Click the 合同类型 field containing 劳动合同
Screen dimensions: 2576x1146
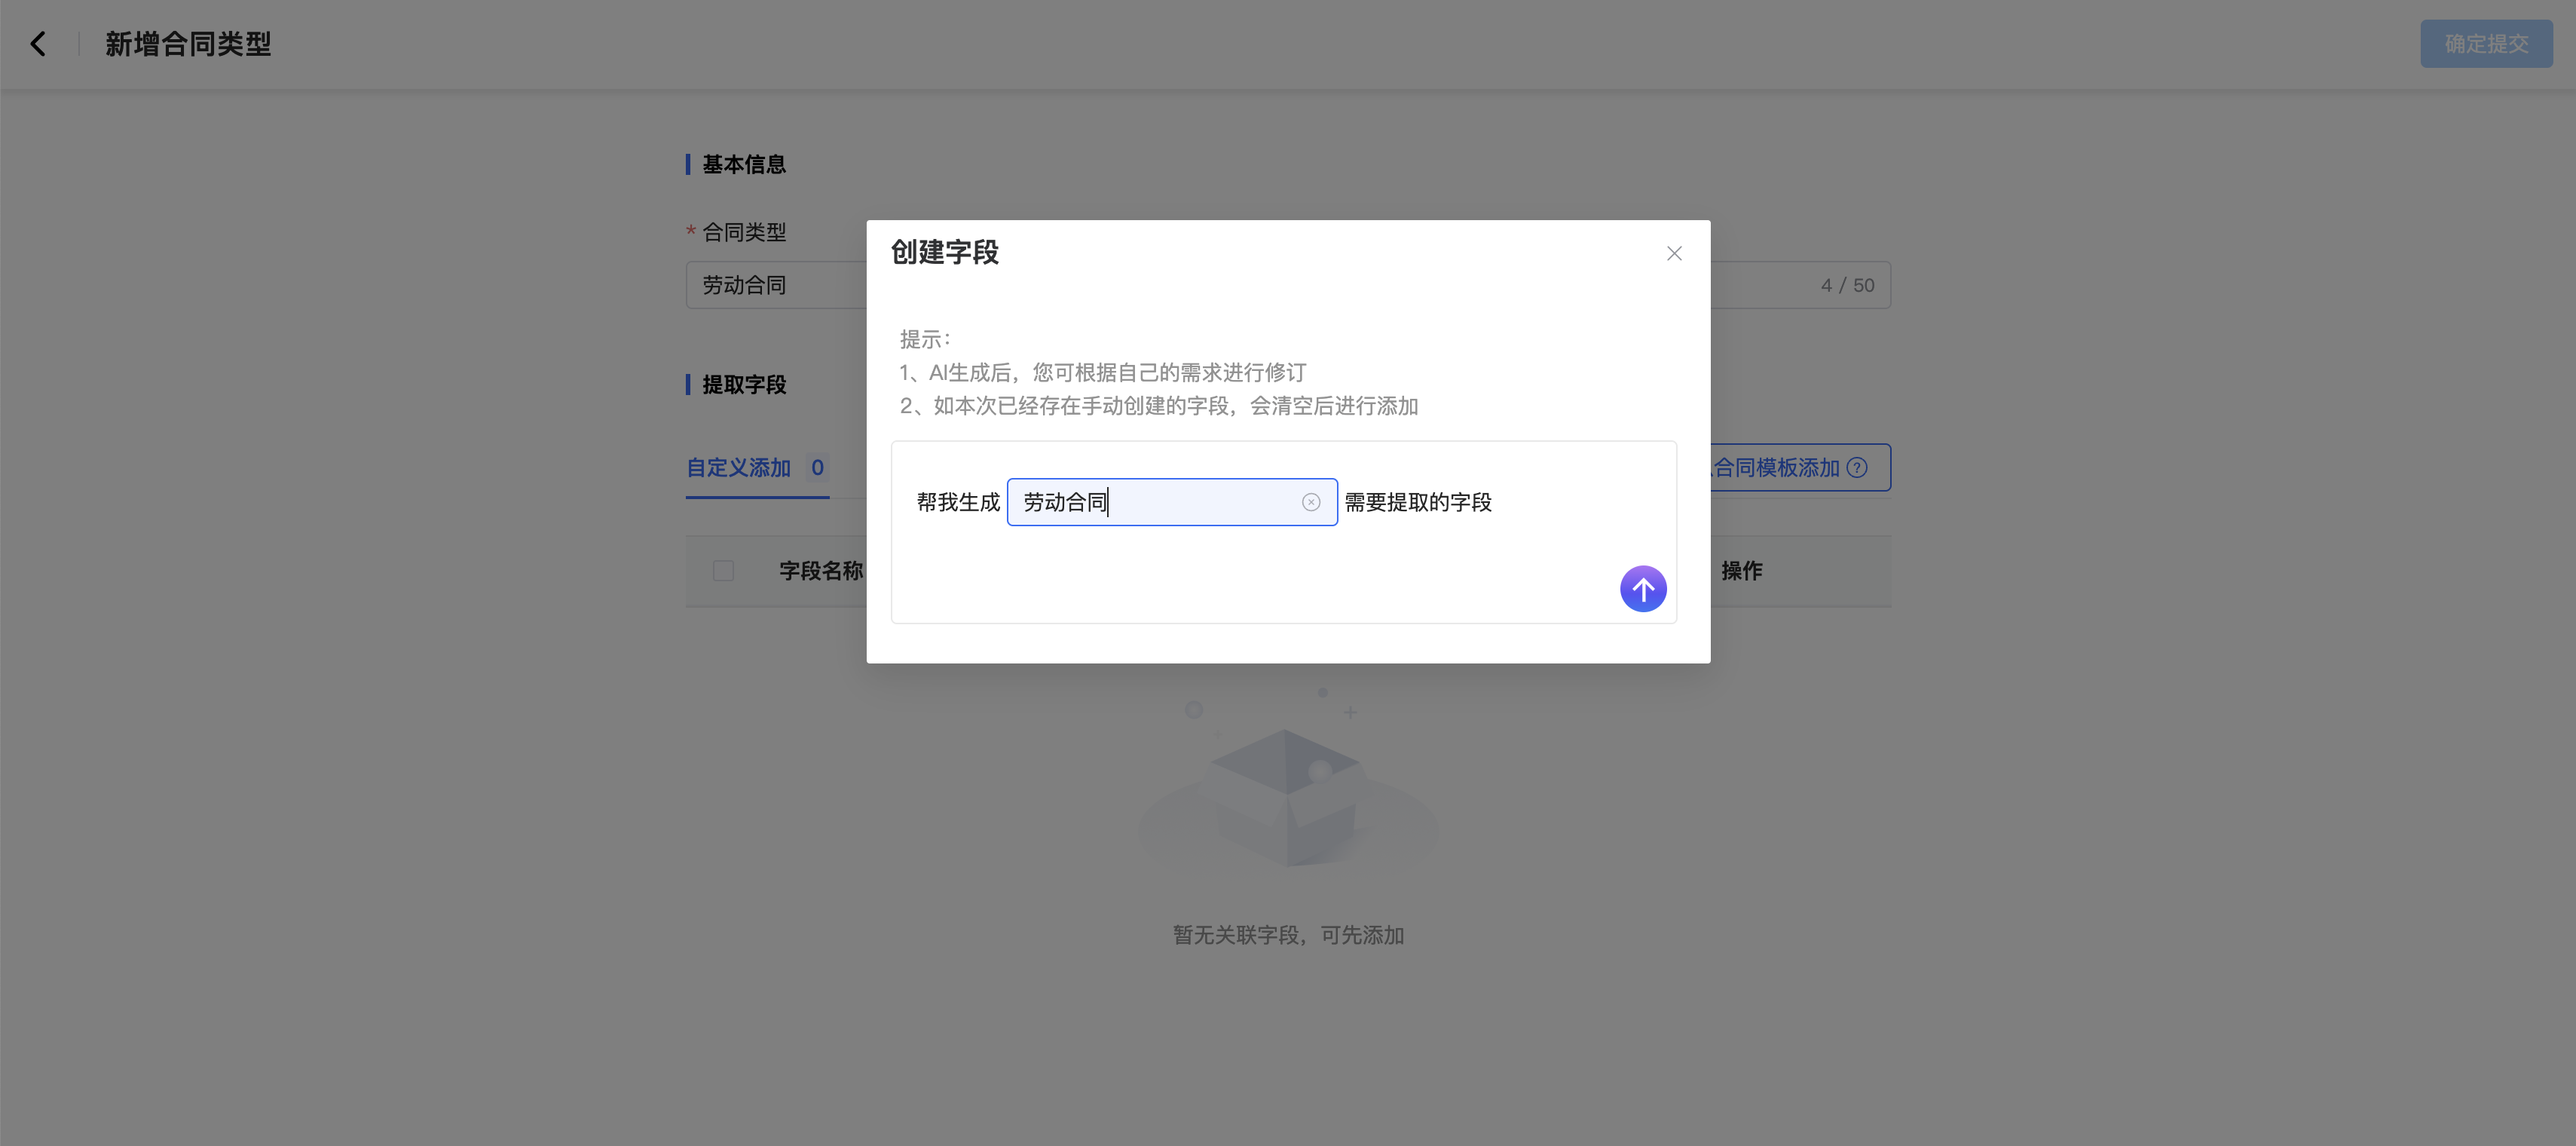pos(775,285)
